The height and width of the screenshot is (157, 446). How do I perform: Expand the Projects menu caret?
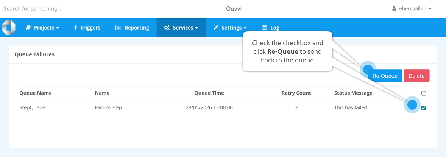pyautogui.click(x=58, y=28)
